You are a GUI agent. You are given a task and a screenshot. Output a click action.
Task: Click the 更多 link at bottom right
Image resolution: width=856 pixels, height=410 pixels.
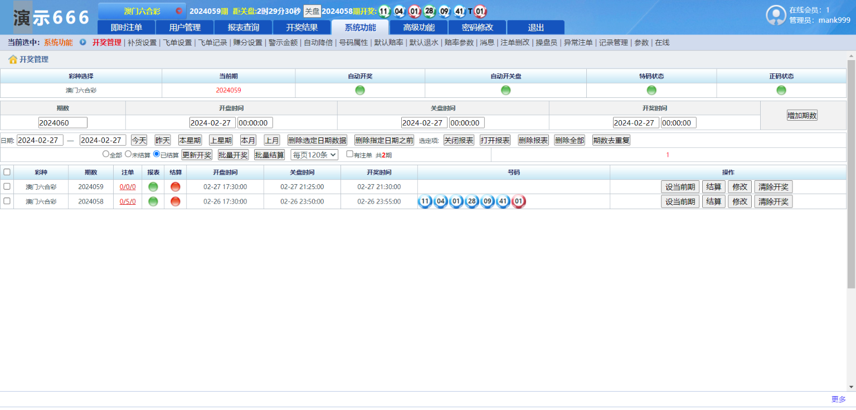tap(838, 399)
